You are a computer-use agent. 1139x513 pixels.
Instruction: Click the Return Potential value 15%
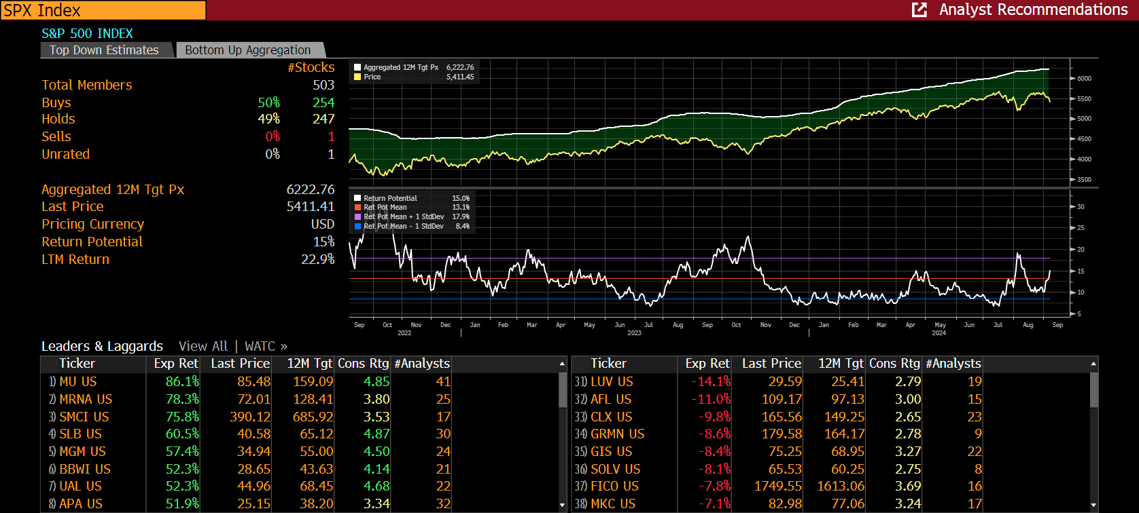click(x=324, y=242)
